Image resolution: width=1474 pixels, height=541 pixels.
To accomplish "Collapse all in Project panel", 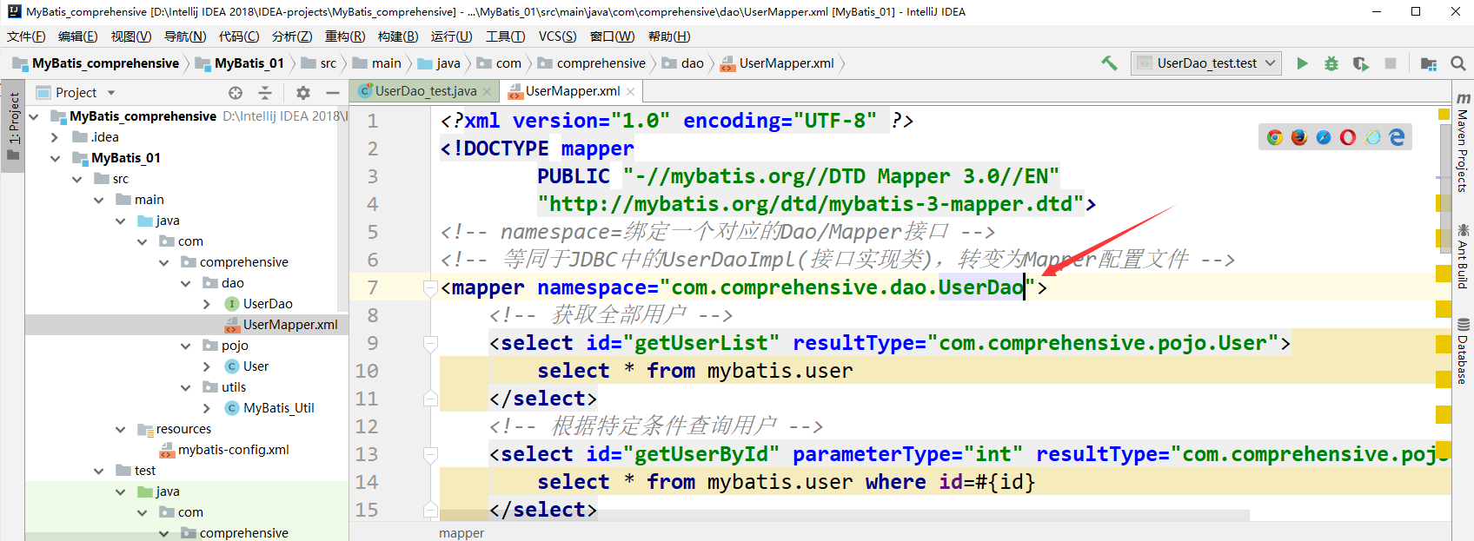I will coord(265,93).
